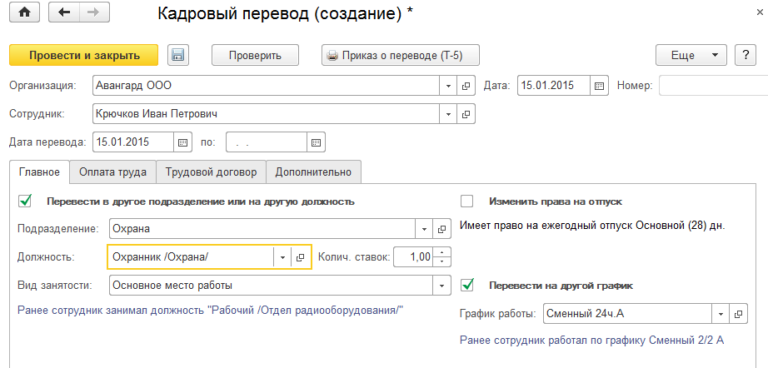Click the Провести и закрыть button
This screenshot has height=368, width=768.
pos(83,56)
